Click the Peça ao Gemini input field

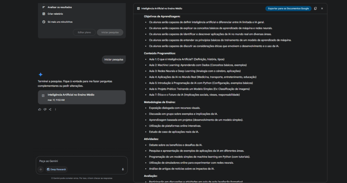81,161
